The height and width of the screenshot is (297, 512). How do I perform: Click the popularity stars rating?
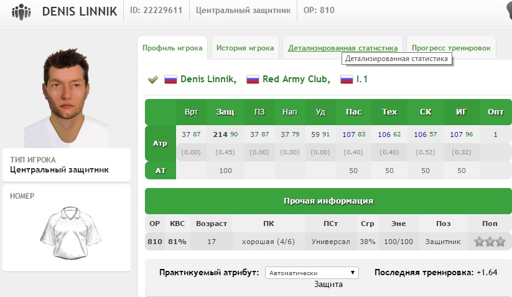(490, 242)
